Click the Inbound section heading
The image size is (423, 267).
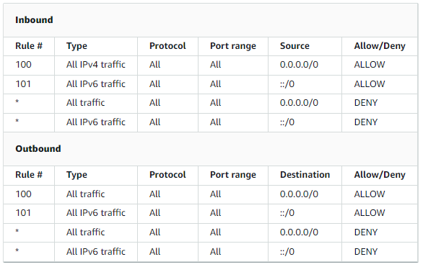click(x=34, y=20)
